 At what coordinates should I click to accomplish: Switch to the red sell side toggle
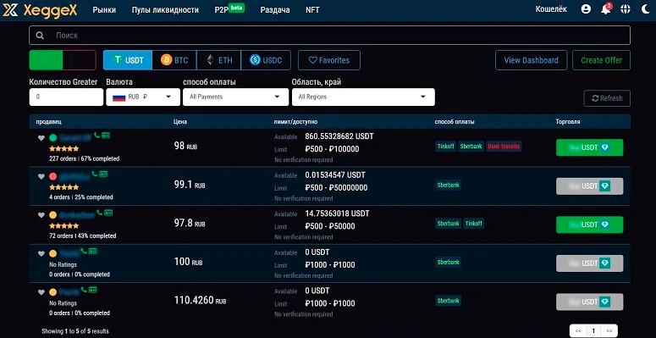pos(80,60)
